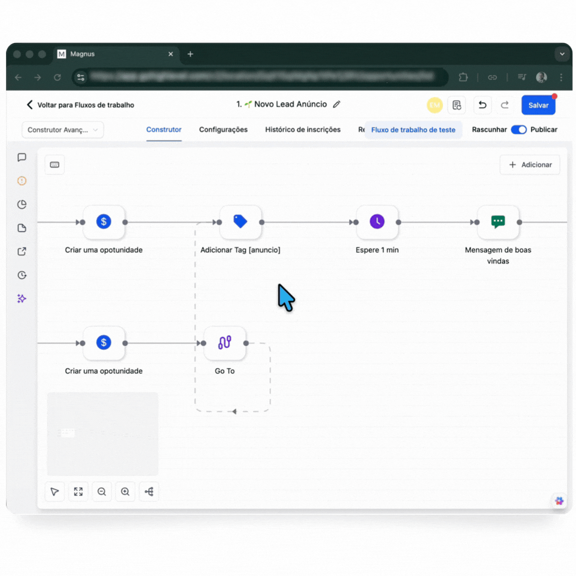Click the Adicionar button
Viewport: 576px width, 576px height.
click(530, 164)
